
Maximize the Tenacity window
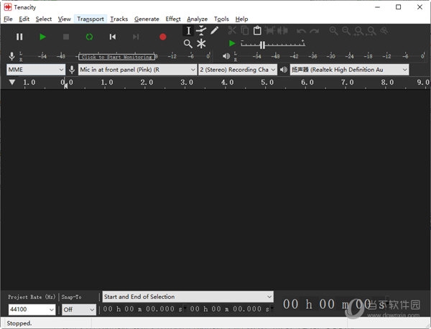tap(398, 7)
